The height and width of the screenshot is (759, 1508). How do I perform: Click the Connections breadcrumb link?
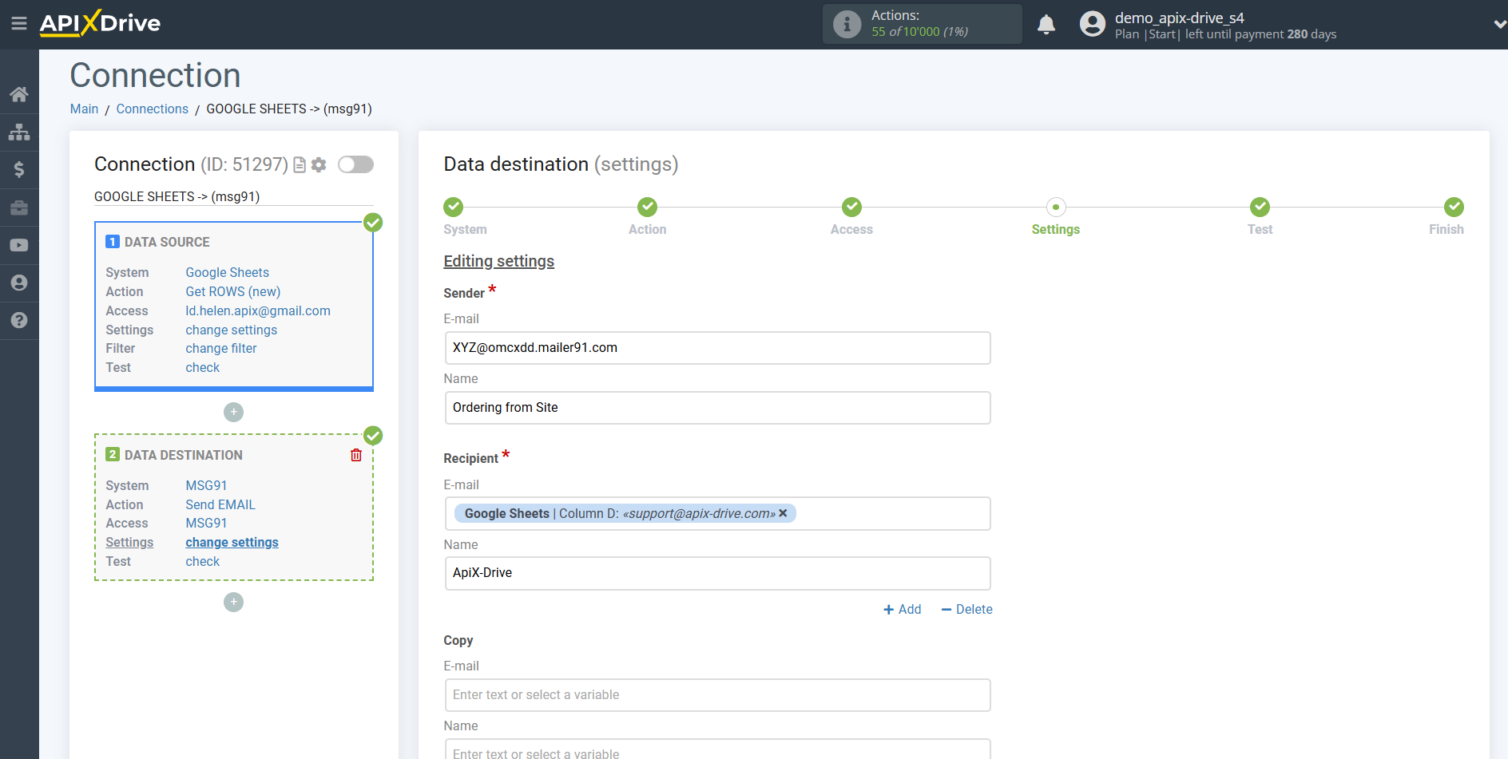tap(152, 109)
